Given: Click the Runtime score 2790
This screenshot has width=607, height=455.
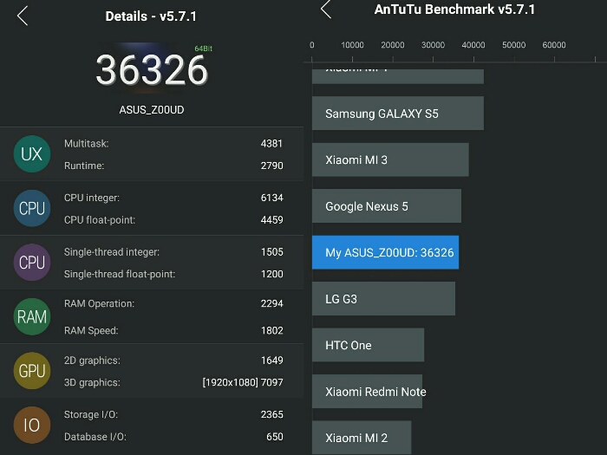Looking at the screenshot, I should [271, 166].
